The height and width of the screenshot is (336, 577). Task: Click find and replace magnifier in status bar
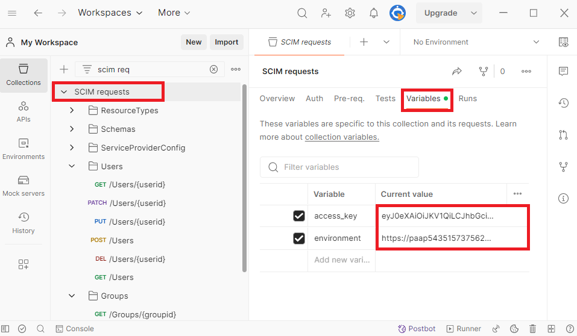pyautogui.click(x=40, y=329)
